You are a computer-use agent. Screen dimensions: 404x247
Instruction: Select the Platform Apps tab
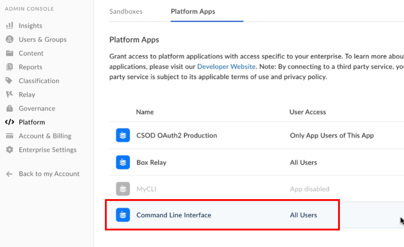(x=193, y=12)
